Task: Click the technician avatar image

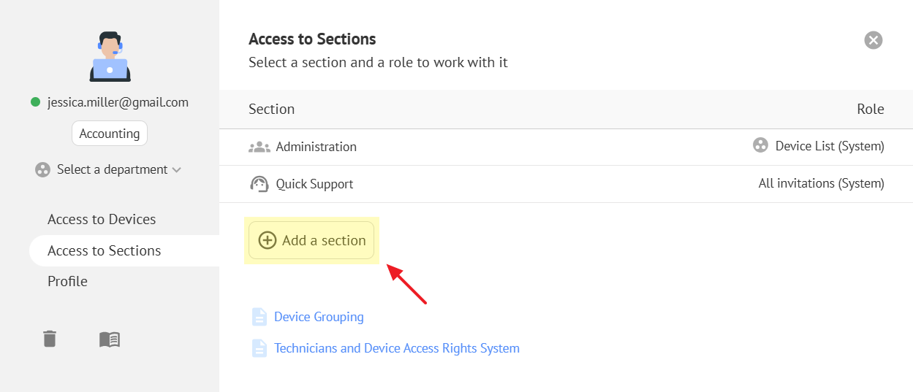Action: pyautogui.click(x=110, y=57)
